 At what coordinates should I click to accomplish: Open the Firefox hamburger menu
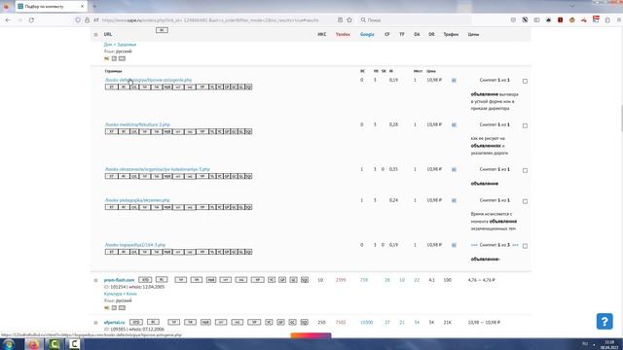[x=619, y=19]
